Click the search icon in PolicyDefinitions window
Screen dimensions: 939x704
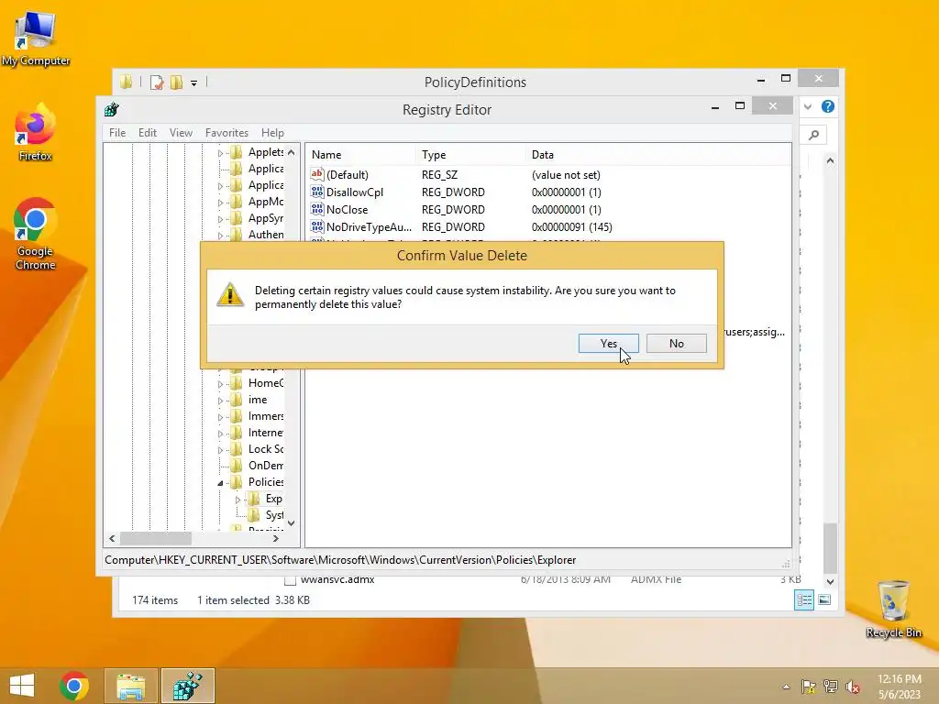coord(814,136)
